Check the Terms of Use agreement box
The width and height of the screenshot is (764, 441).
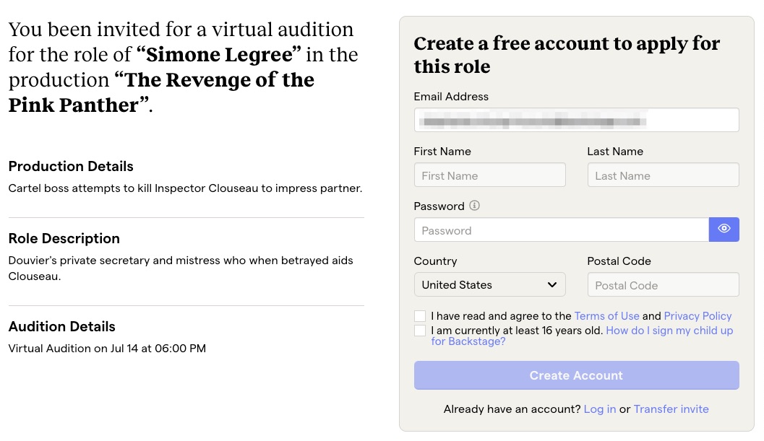click(x=419, y=316)
